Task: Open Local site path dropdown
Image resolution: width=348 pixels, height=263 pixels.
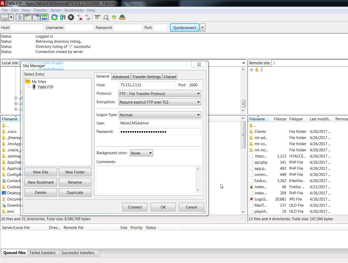Action: tap(244, 63)
